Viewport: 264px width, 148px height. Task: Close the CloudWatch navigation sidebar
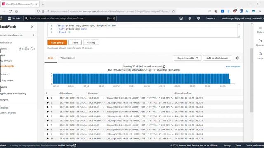point(32,27)
